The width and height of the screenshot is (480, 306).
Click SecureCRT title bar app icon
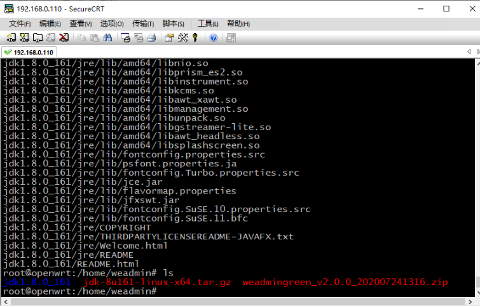coord(9,9)
